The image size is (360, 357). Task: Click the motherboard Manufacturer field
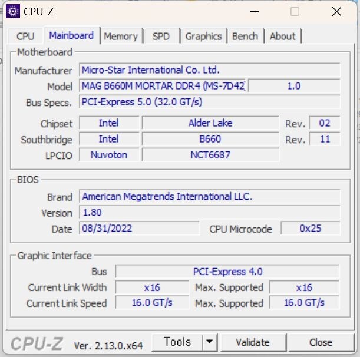209,70
